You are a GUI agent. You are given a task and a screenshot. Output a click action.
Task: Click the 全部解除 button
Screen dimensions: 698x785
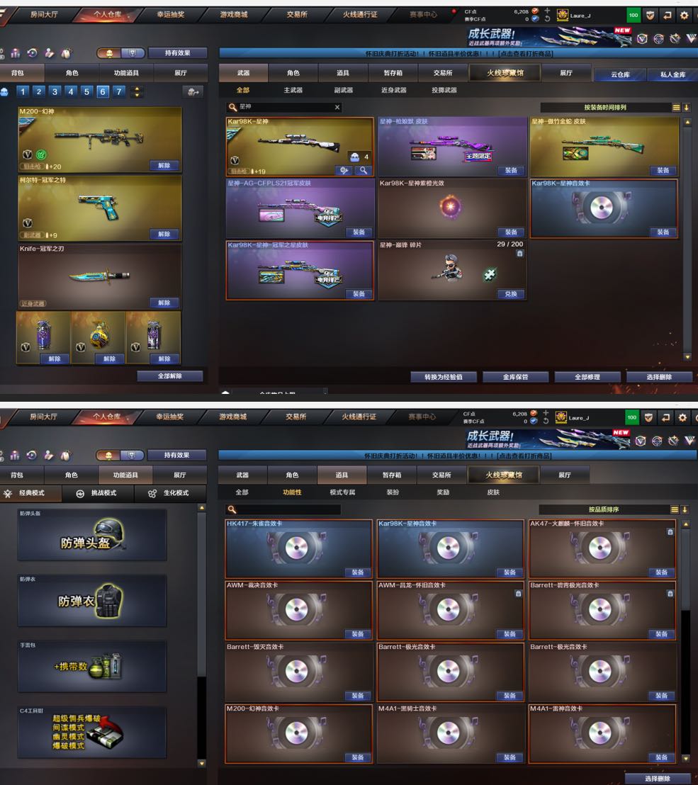click(x=170, y=376)
